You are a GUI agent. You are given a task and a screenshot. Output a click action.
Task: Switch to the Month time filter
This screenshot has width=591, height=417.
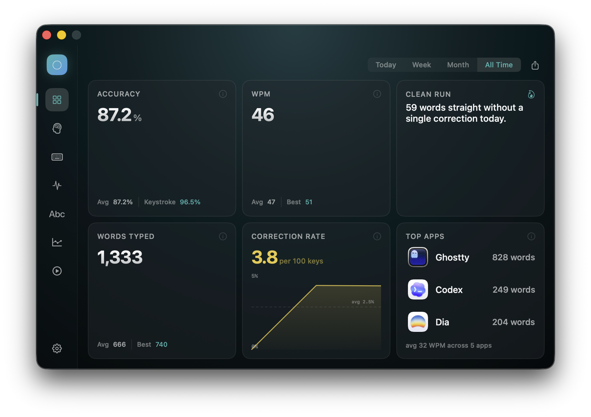click(x=458, y=65)
